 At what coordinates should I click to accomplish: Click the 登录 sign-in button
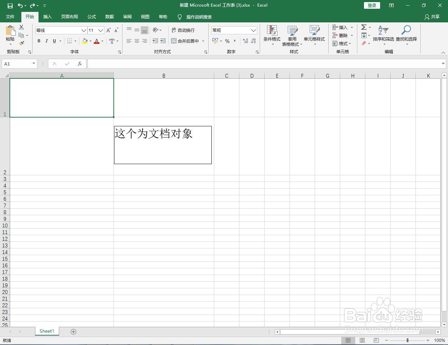coord(372,5)
